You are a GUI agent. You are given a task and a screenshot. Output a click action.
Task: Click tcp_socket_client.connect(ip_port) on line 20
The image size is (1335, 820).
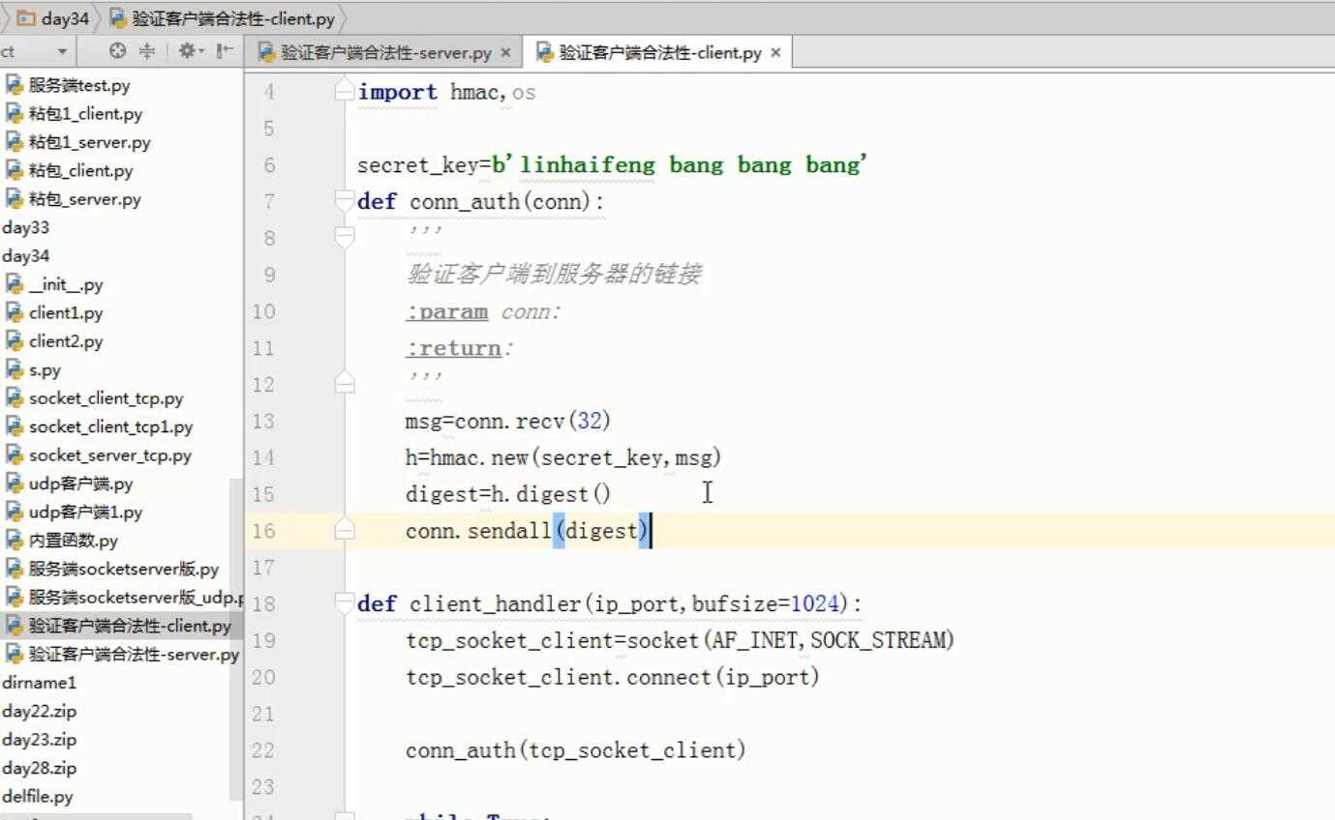click(613, 677)
